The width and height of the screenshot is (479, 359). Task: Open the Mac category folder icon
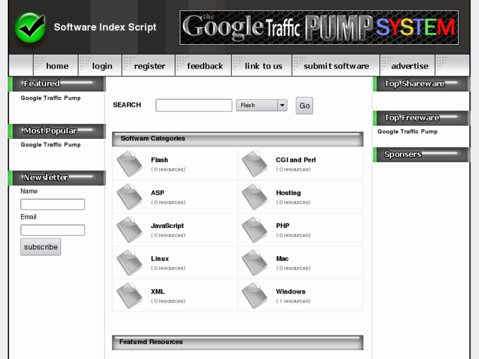tap(255, 262)
